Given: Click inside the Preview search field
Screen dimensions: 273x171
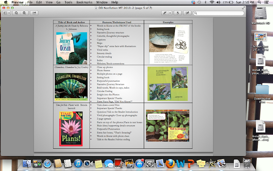Looking at the screenshot, I should (x=218, y=13).
